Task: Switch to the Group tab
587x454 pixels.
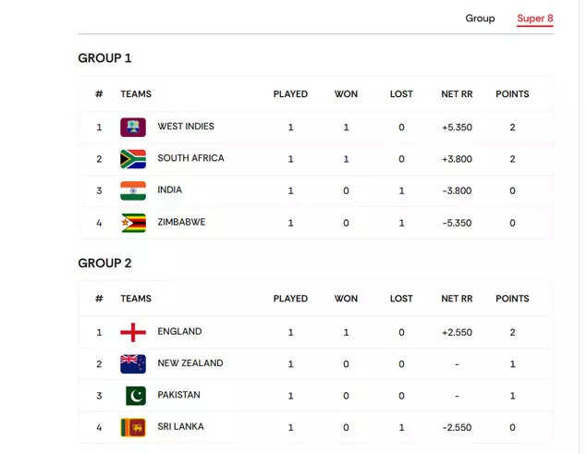Action: click(x=480, y=18)
